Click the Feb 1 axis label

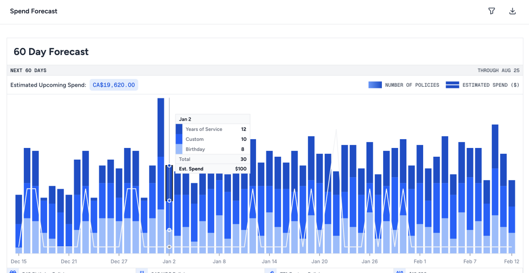coord(420,262)
